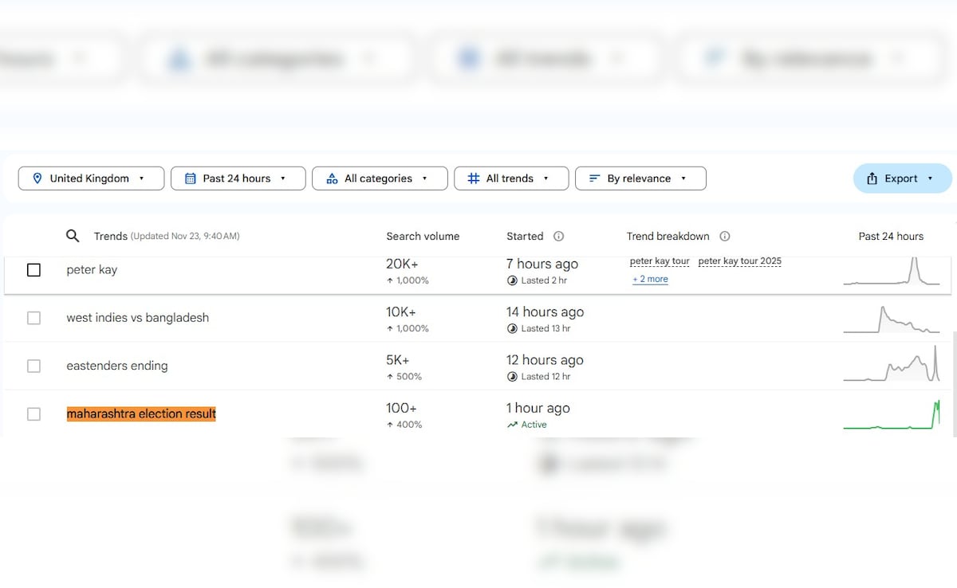This screenshot has height=588, width=957.
Task: Click the info icon next to Trend breakdown
Action: (x=724, y=236)
